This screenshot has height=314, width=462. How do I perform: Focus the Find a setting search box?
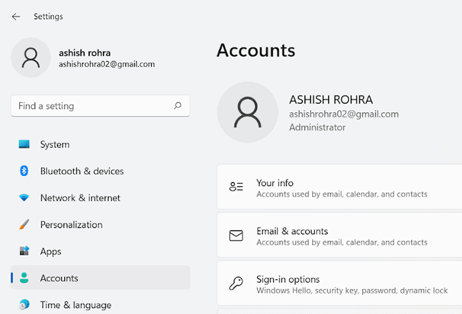tap(100, 106)
